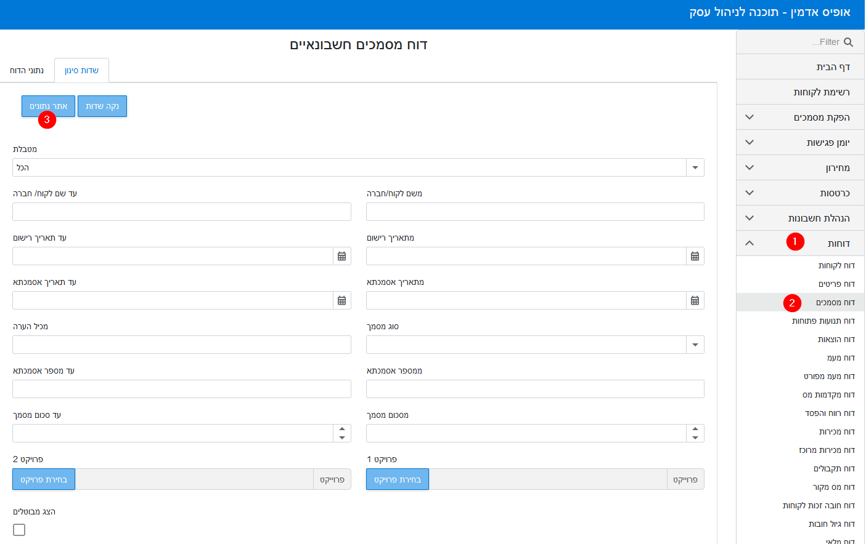The width and height of the screenshot is (866, 544).
Task: Focus the עד מספר אסמכתא input field
Action: 182,389
